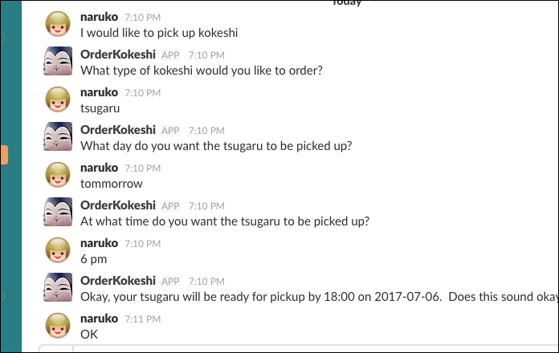The height and width of the screenshot is (353, 559).
Task: Click the APP badge above "What day do you want"
Action: coord(170,130)
